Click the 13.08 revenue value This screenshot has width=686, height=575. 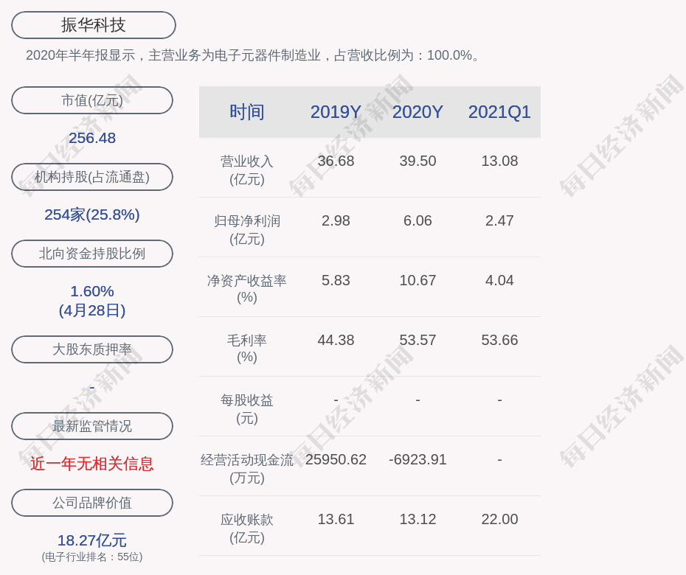499,161
